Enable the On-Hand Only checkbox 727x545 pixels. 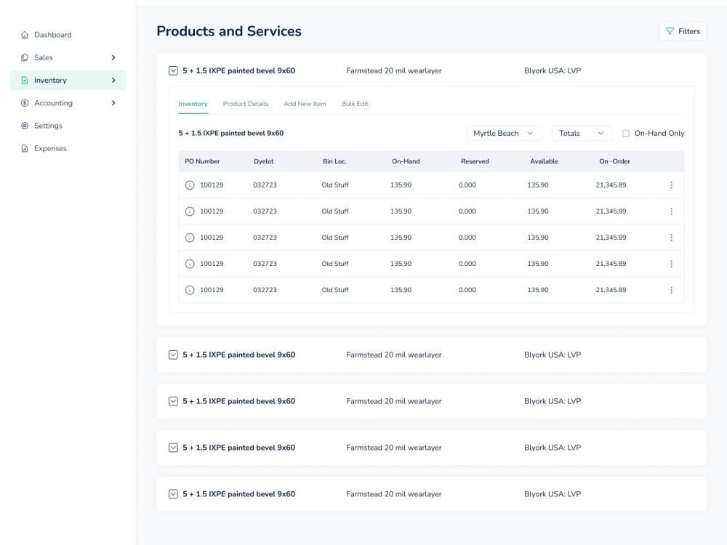(626, 132)
